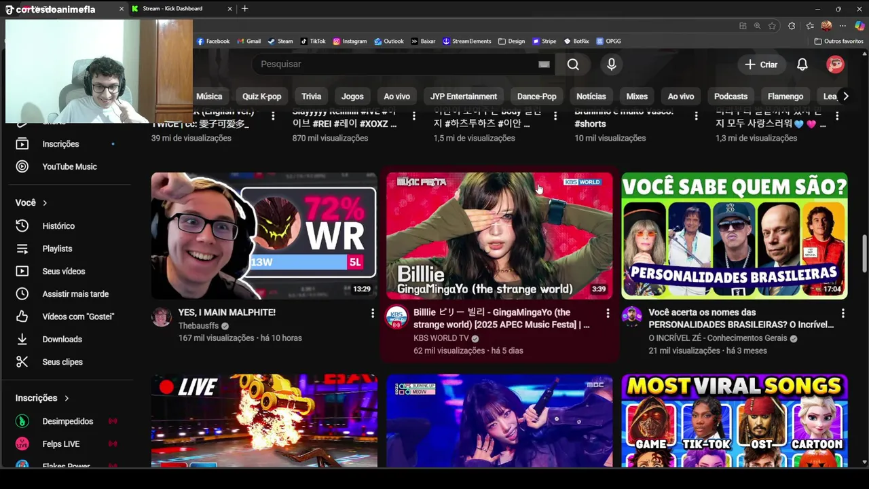Add page to favorites with star icon
The height and width of the screenshot is (489, 869).
click(772, 26)
